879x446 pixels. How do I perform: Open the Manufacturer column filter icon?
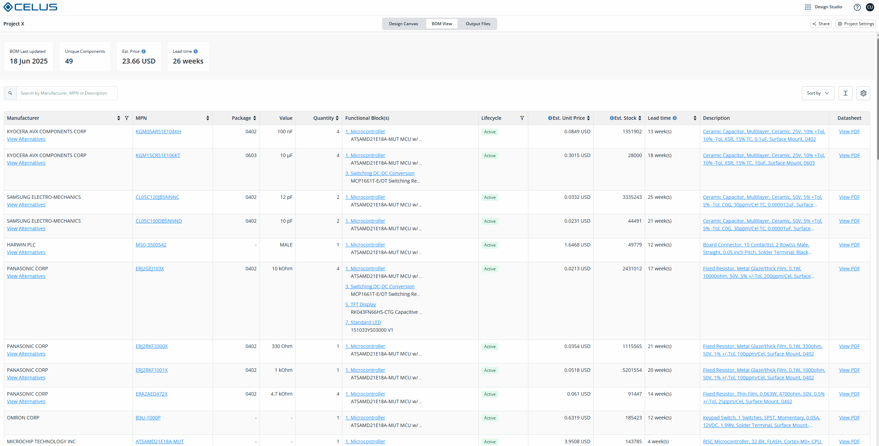(x=127, y=118)
